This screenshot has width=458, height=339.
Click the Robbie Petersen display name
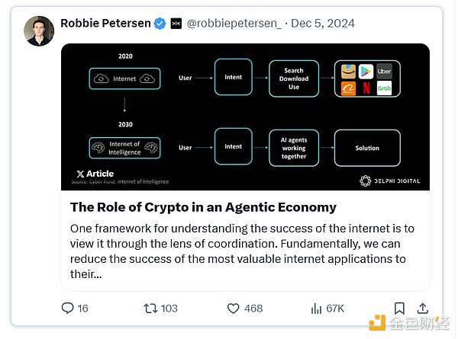tap(105, 24)
